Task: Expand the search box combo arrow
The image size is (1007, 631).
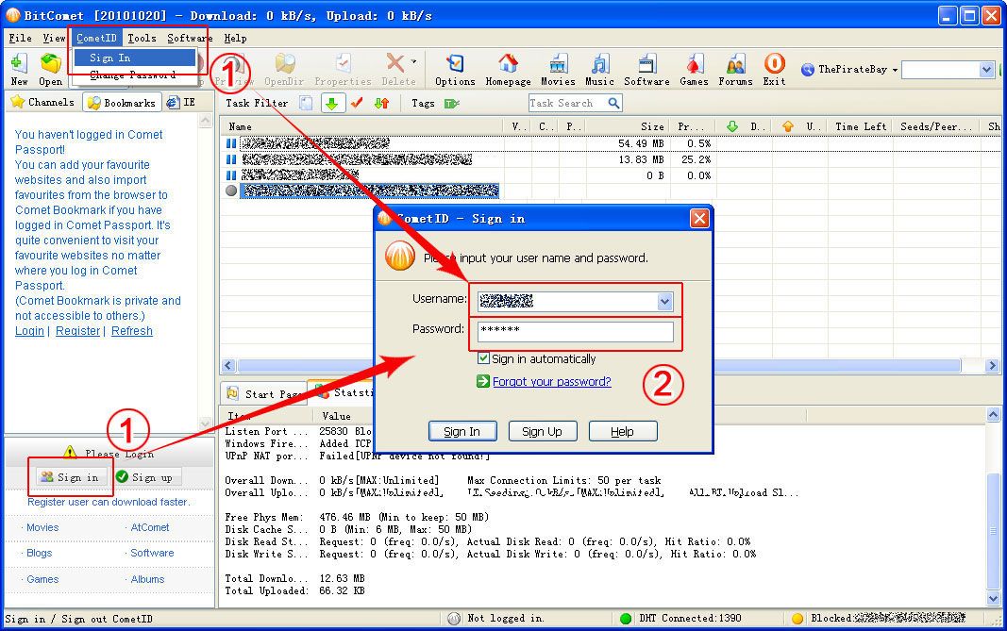Action: coord(986,70)
